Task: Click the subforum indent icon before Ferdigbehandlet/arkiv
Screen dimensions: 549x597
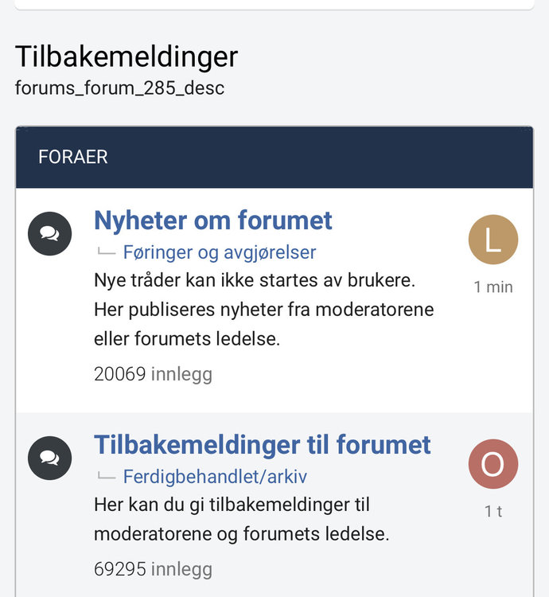Action: (x=106, y=476)
